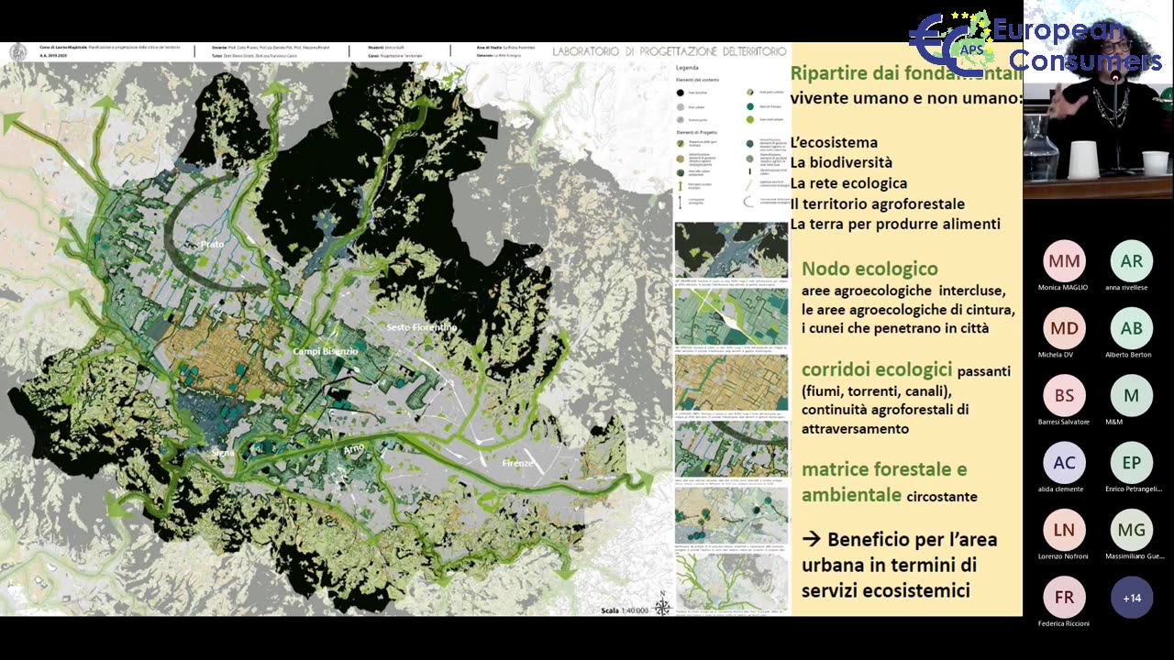Click the name label anna rivellese
The width and height of the screenshot is (1174, 660).
point(1126,287)
